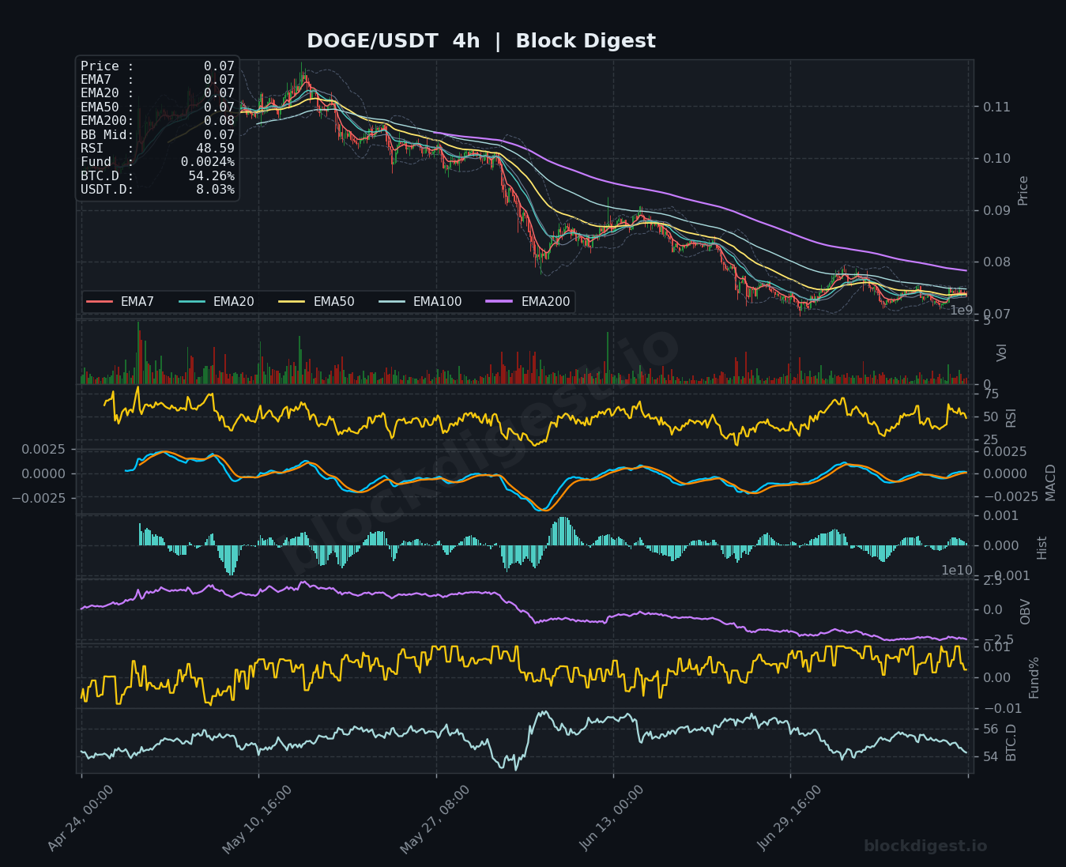Image resolution: width=1066 pixels, height=867 pixels.
Task: Click the 1e10 OBV scale label
Action: (x=957, y=571)
